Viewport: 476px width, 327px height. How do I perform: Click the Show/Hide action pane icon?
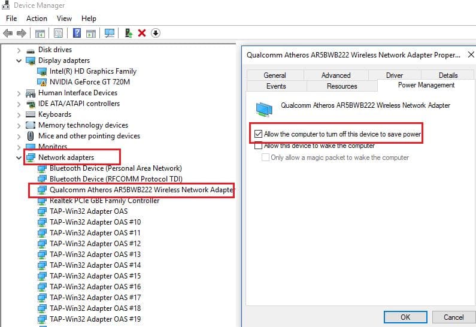[x=91, y=33]
